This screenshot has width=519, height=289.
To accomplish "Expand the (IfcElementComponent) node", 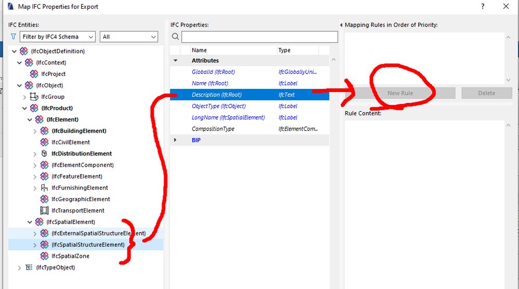I will coord(35,165).
